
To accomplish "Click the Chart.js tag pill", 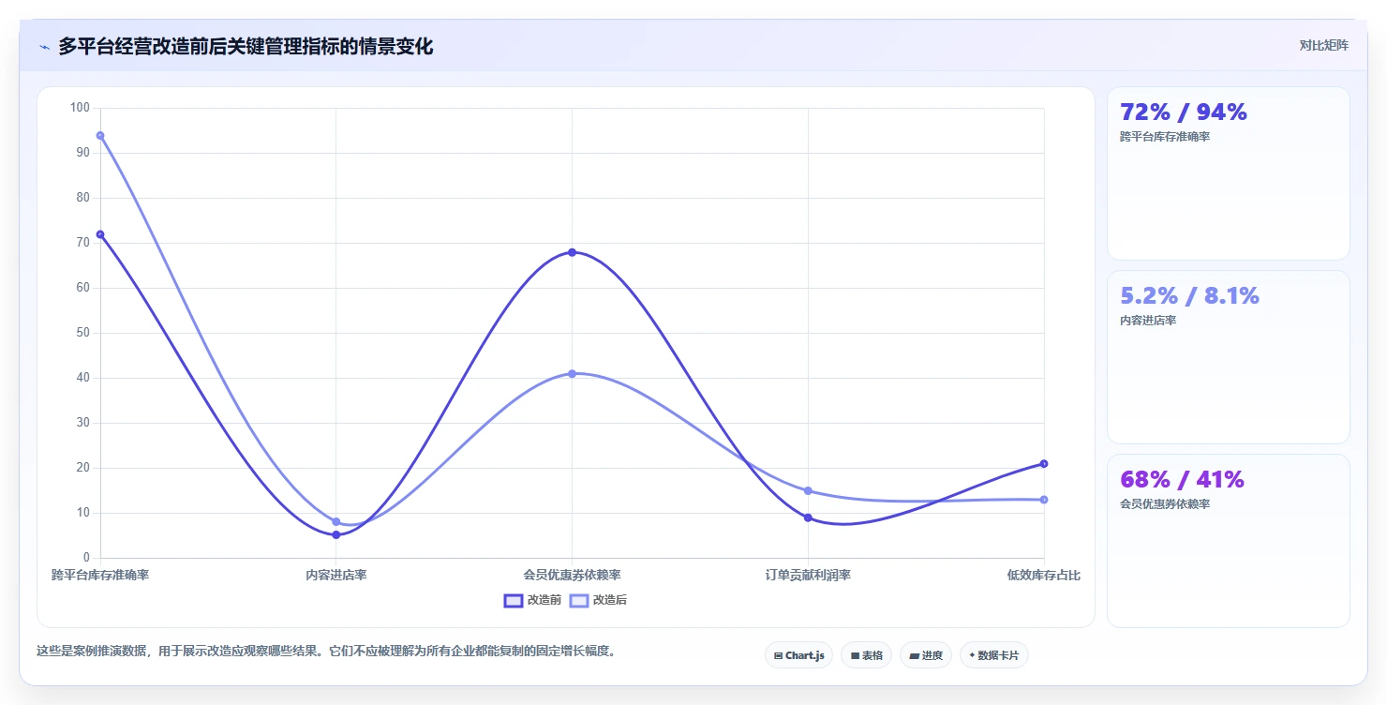I will (x=798, y=655).
